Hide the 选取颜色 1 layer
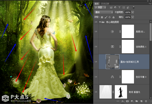This screenshot has width=152, height=104. [96, 47]
